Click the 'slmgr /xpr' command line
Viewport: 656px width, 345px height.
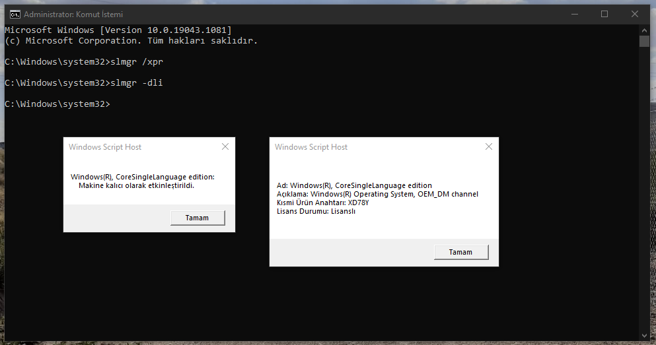point(84,62)
